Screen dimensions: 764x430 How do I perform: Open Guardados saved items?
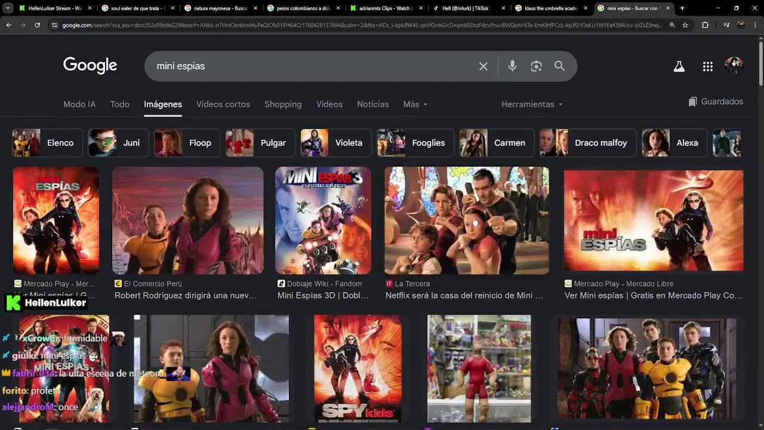[x=716, y=102]
